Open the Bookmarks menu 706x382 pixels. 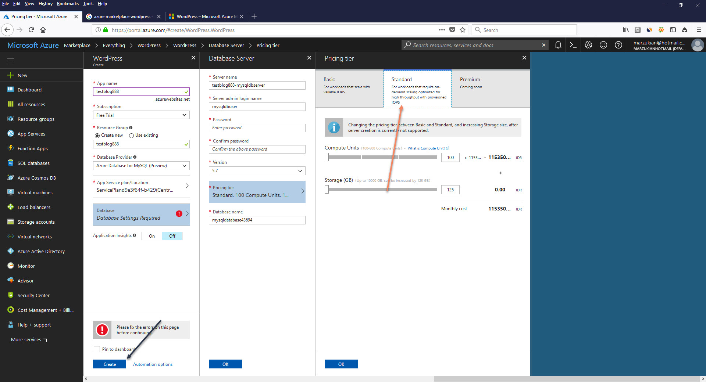[x=68, y=4]
